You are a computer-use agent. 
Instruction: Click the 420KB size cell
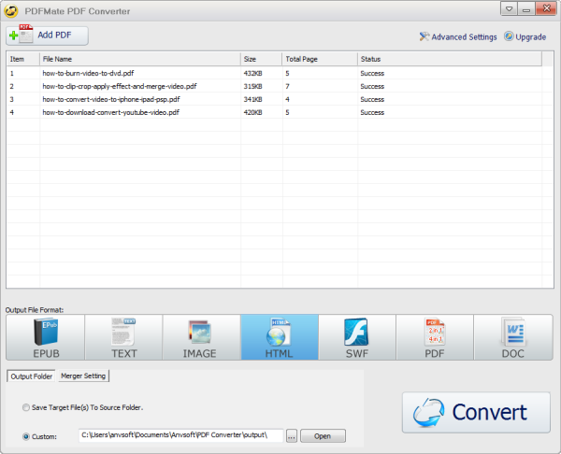(x=253, y=112)
